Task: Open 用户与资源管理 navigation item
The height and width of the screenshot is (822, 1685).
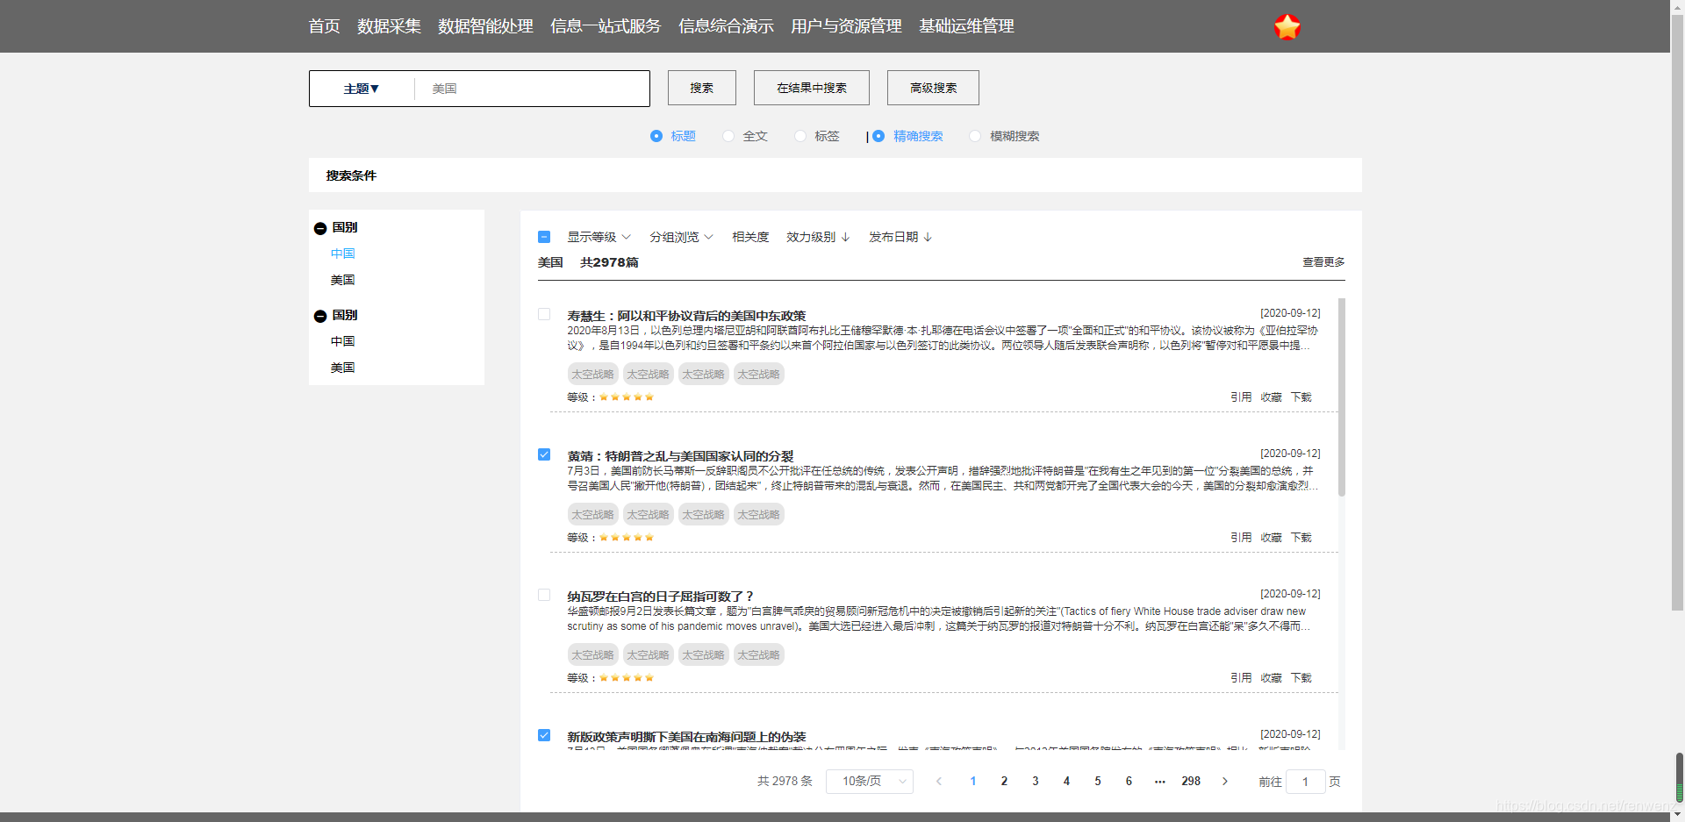Action: pos(846,26)
